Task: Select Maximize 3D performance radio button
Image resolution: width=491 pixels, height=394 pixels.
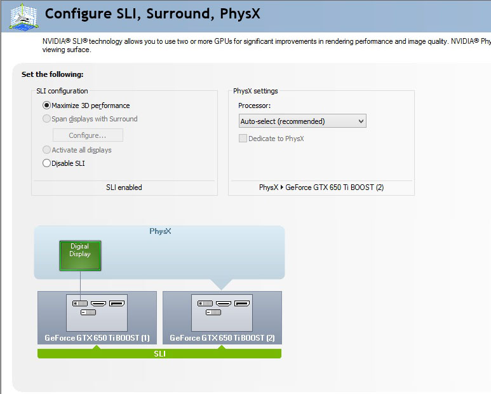Action: click(46, 105)
